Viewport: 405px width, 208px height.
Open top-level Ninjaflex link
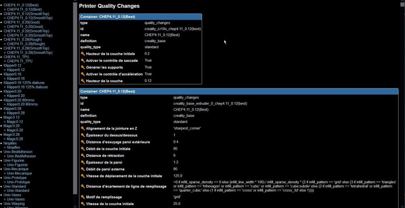point(10,143)
